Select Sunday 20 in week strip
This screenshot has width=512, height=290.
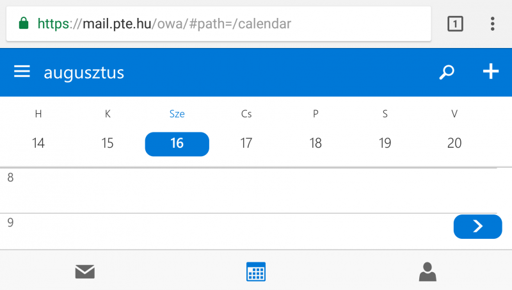coord(454,143)
